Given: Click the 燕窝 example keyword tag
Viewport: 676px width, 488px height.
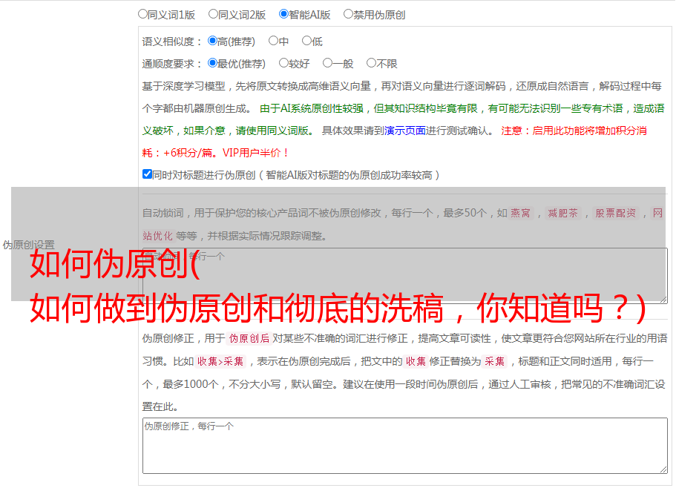Looking at the screenshot, I should click(520, 214).
